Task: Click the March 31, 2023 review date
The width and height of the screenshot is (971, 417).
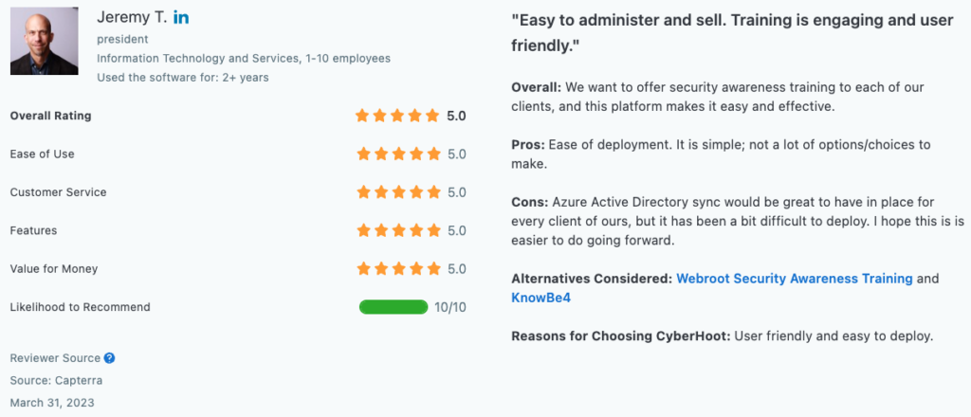Action: pyautogui.click(x=52, y=403)
